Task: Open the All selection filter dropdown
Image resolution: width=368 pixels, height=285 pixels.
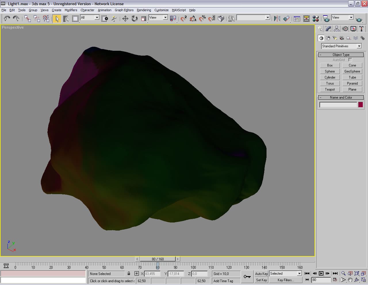Action: (97, 17)
